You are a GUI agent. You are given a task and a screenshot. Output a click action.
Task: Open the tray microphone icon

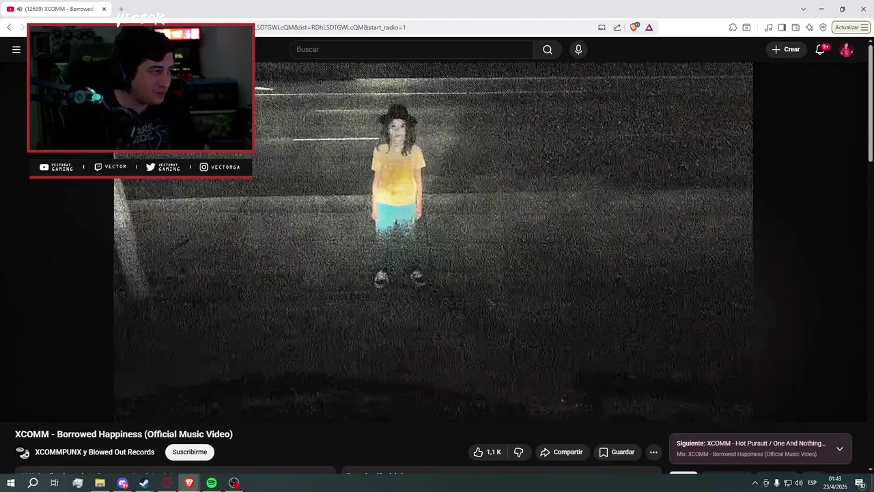coord(776,483)
